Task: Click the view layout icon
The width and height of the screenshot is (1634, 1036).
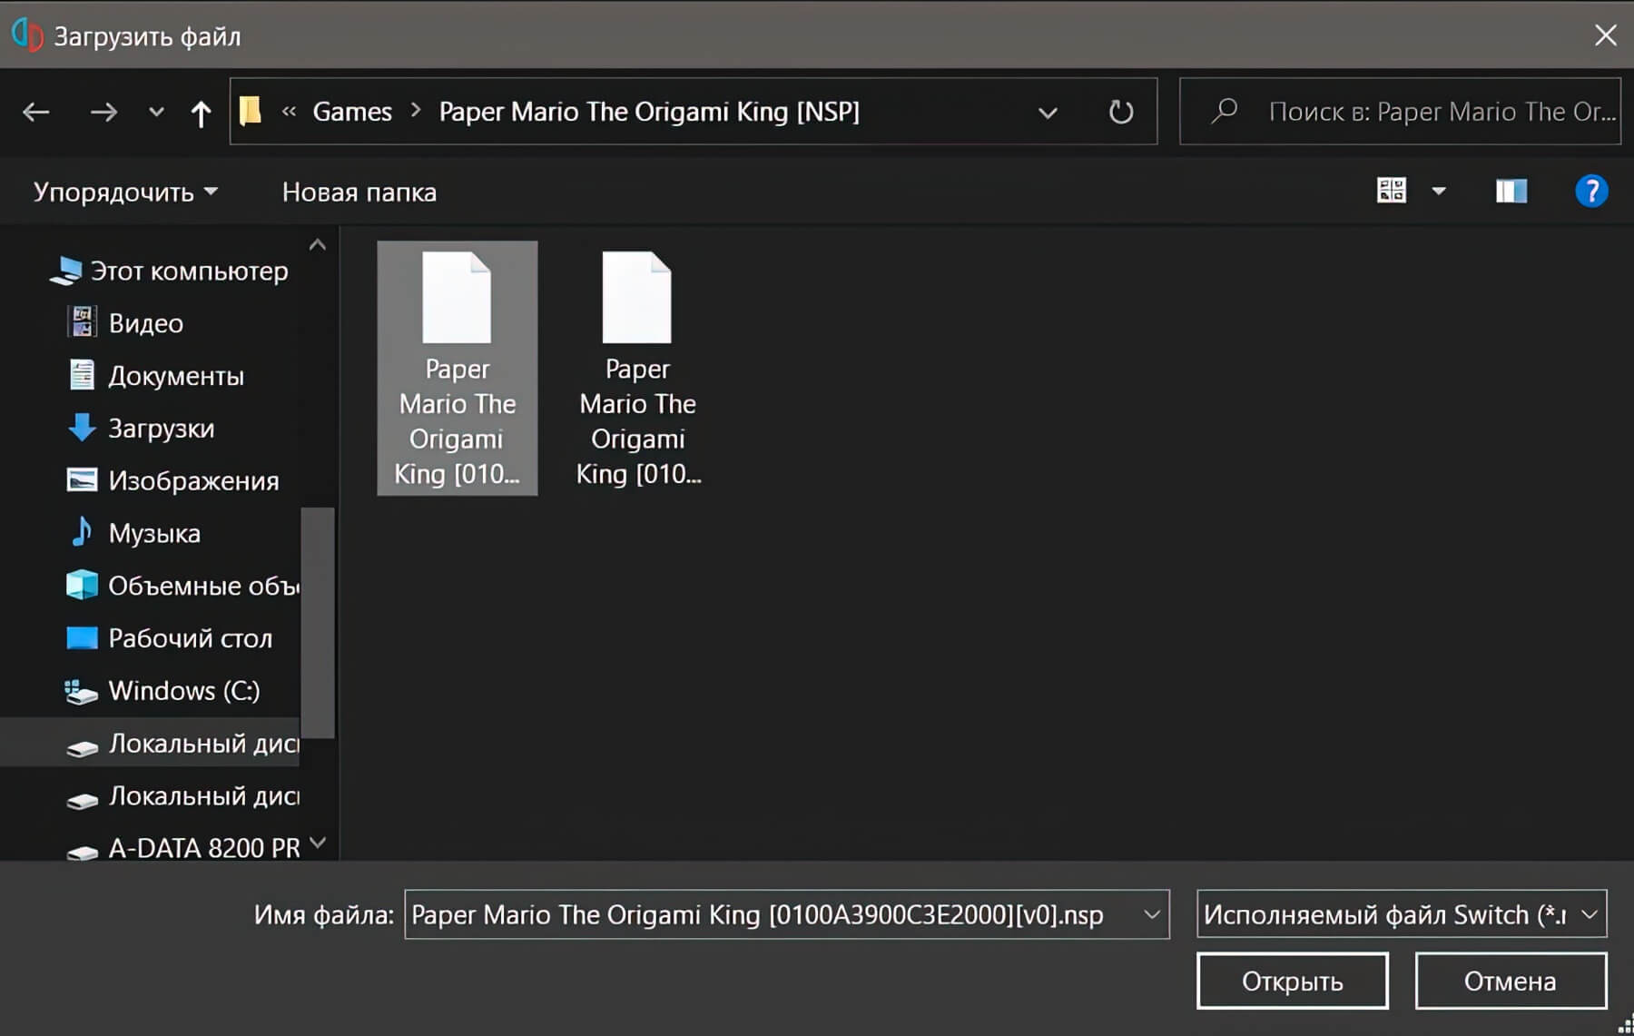Action: (x=1391, y=191)
